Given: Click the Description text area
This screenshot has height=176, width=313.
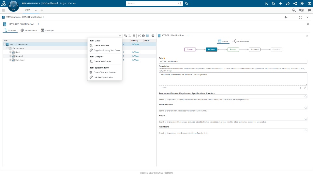Looking at the screenshot, I should (233, 79).
